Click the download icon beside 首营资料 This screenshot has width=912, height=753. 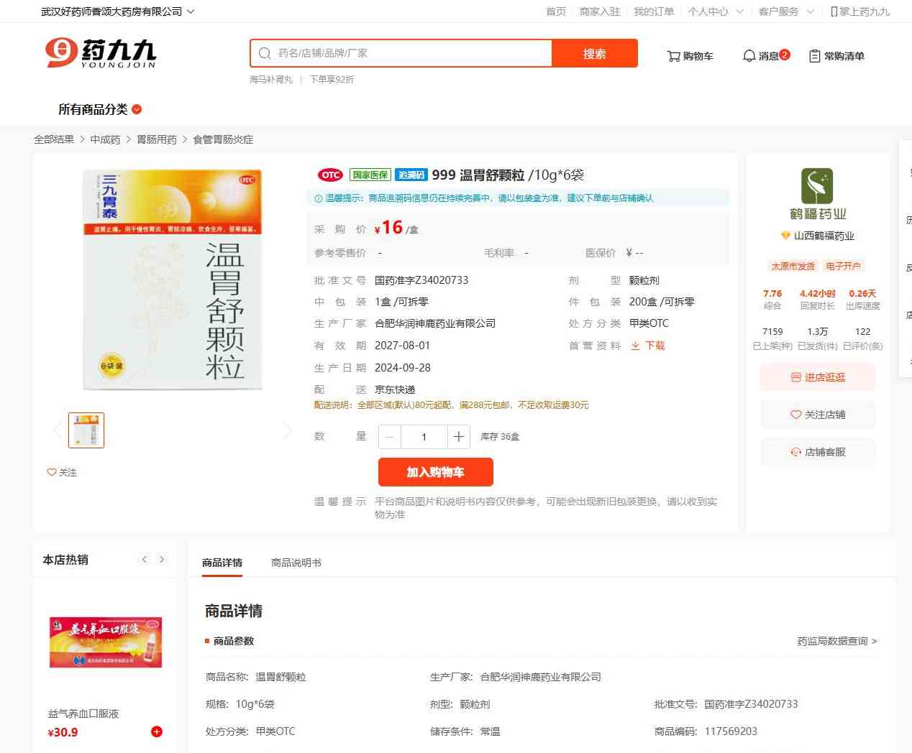[x=636, y=346]
